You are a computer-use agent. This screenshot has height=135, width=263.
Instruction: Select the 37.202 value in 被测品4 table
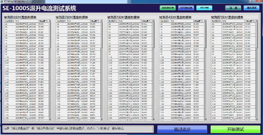[x=196, y=60]
